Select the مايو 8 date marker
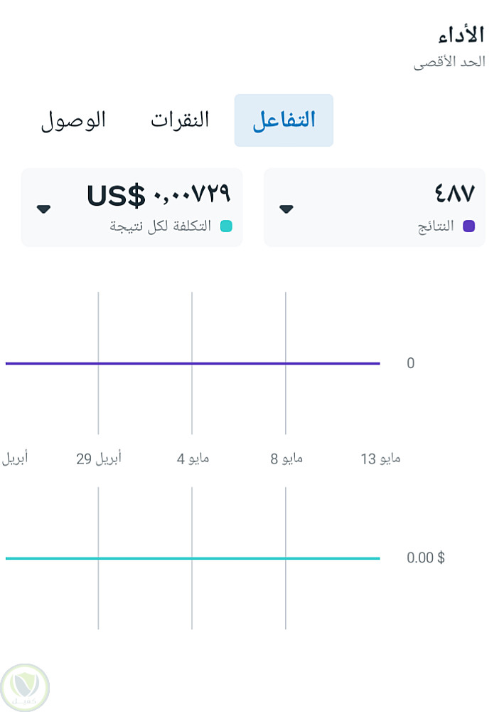Screen dimensions: 504x712 [286, 459]
